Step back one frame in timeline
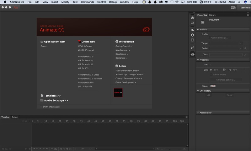The height and width of the screenshot is (151, 251). click(x=37, y=148)
